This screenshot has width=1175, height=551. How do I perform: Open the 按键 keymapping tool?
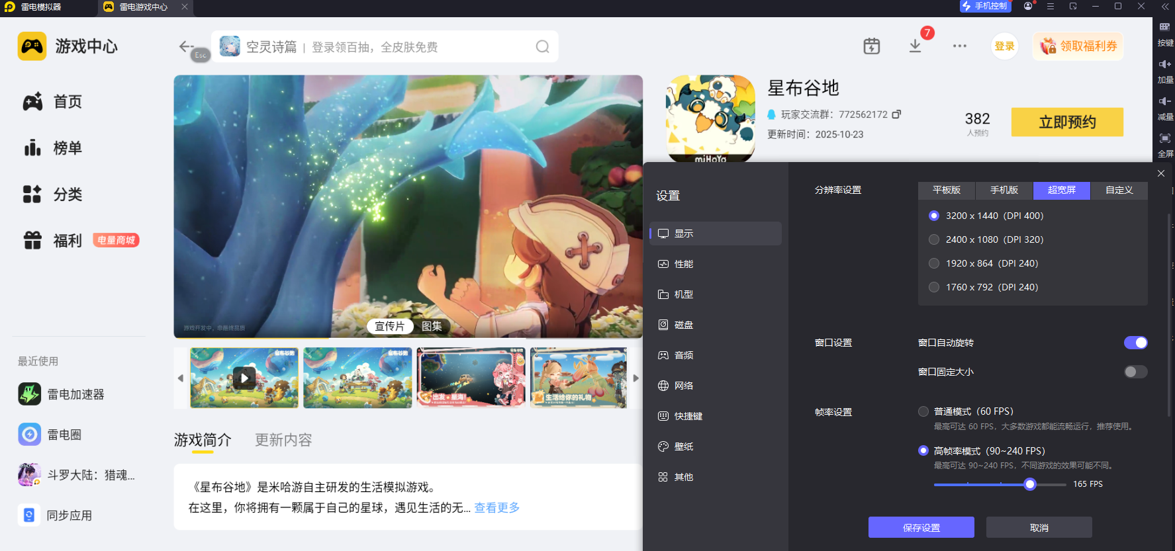[x=1165, y=34]
